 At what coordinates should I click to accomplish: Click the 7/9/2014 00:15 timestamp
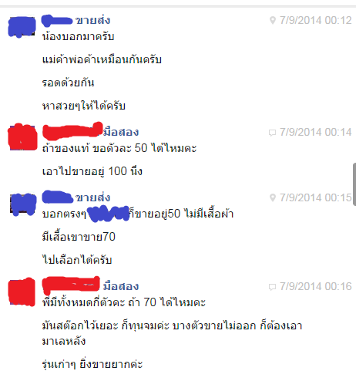pos(316,197)
